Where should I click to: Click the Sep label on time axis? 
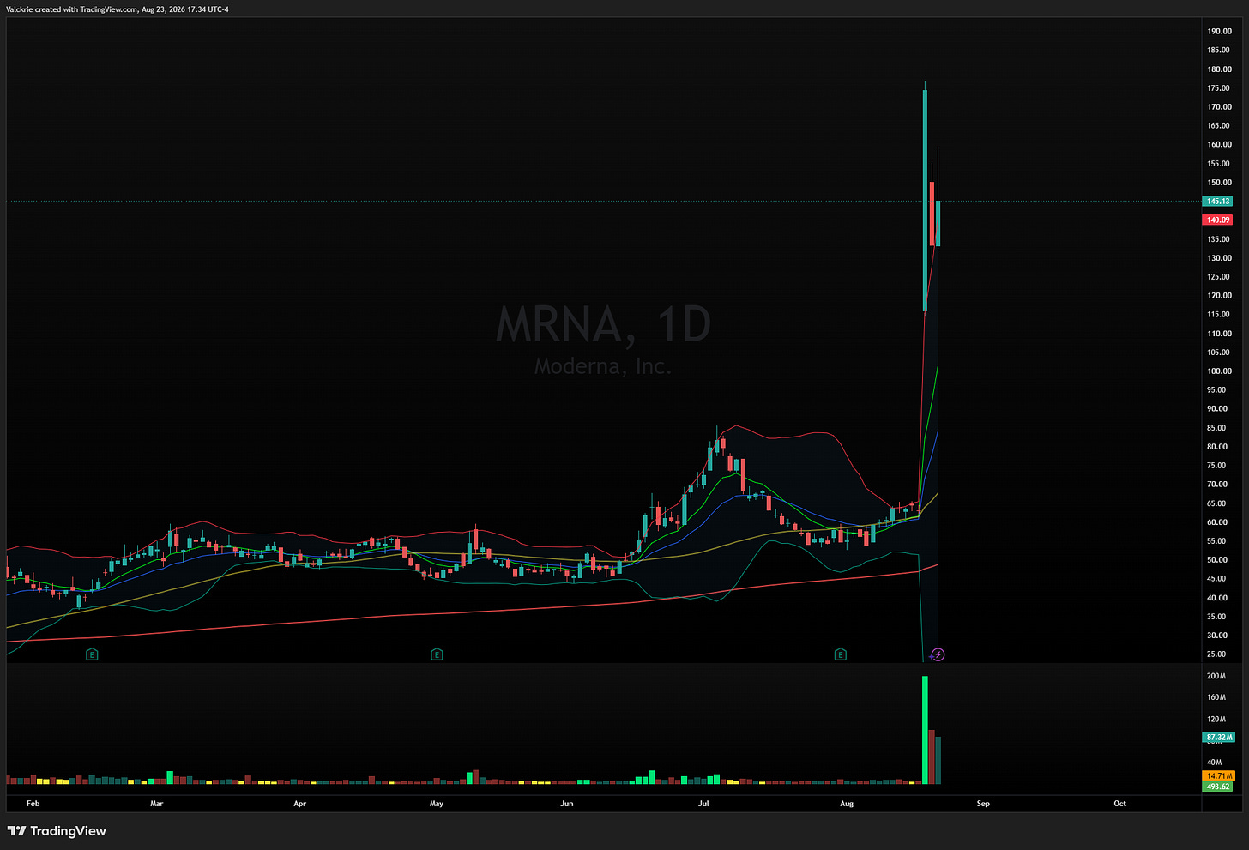point(983,804)
